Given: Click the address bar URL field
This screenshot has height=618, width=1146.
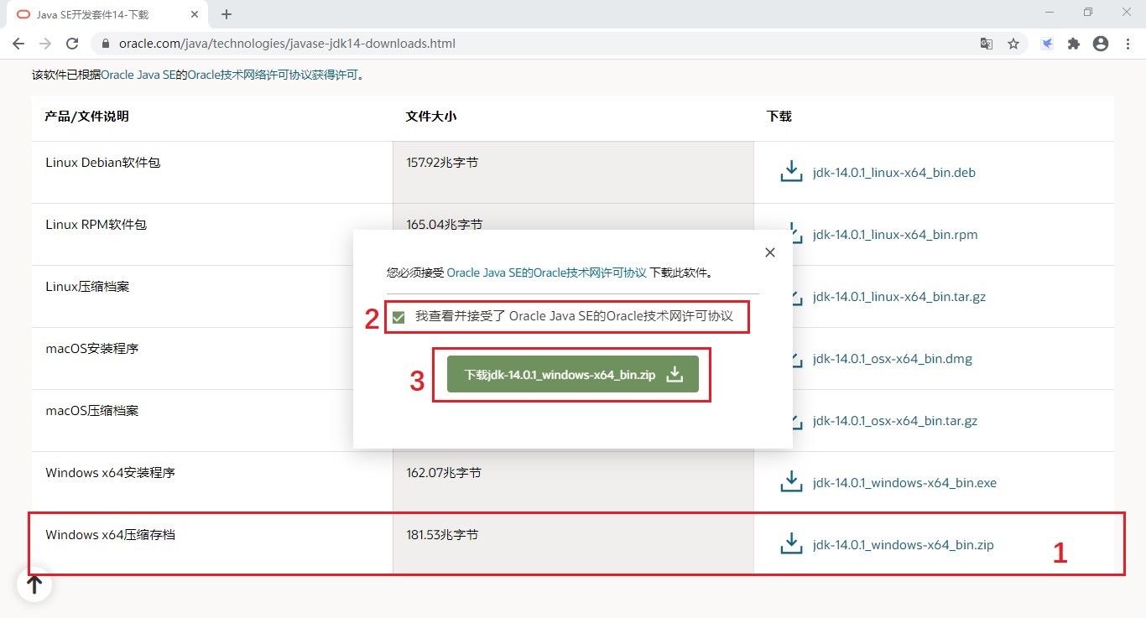Looking at the screenshot, I should [x=537, y=44].
